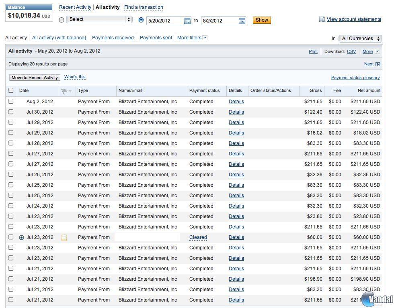Download activity as CSV
Screen dimensions: 394x308
pyautogui.click(x=351, y=51)
